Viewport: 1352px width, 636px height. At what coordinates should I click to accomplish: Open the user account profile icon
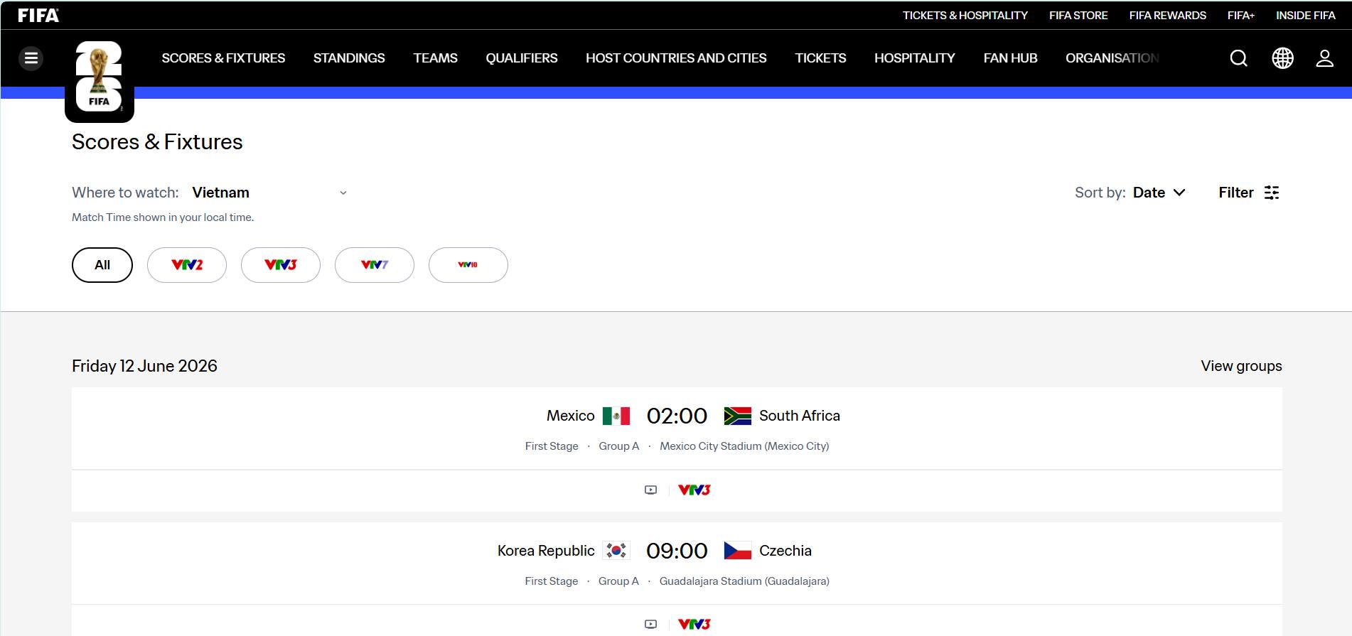pyautogui.click(x=1324, y=58)
